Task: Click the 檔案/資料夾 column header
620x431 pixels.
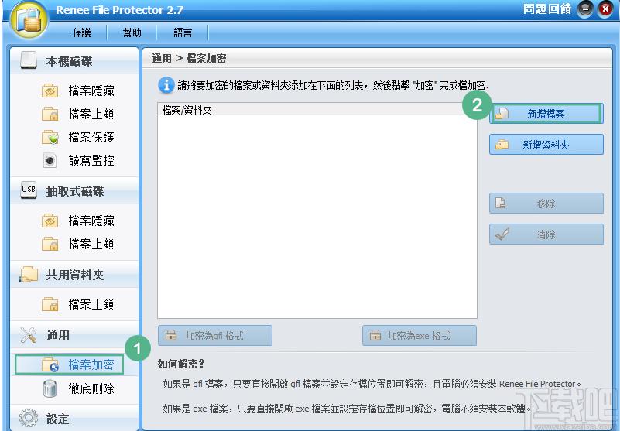Action: coord(317,110)
